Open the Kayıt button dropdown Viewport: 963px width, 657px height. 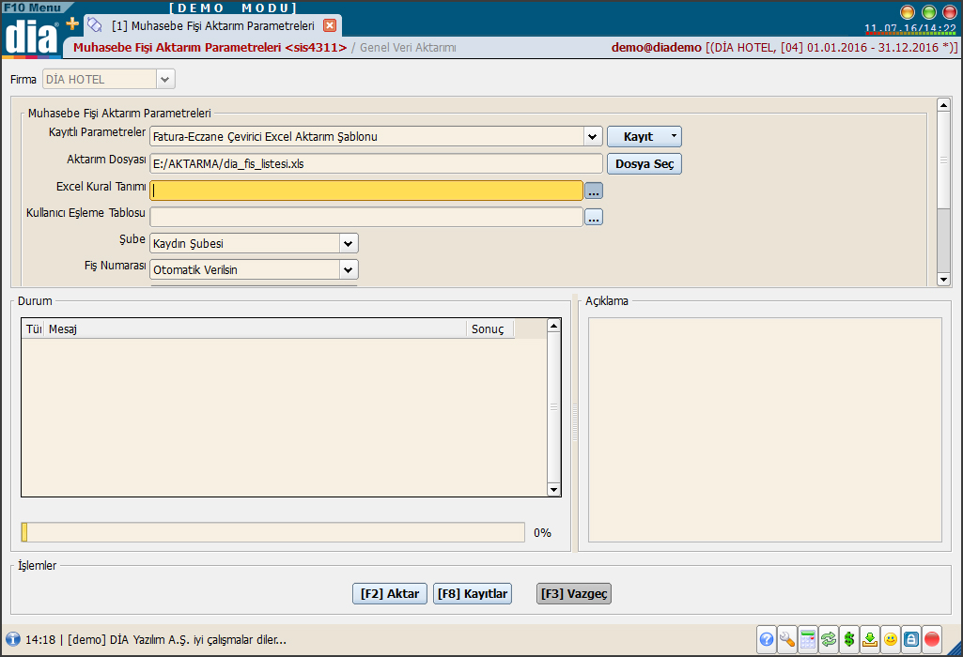(x=673, y=136)
